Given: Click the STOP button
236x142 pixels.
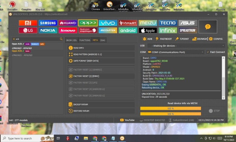Looking at the screenshot, I should point(214,111).
